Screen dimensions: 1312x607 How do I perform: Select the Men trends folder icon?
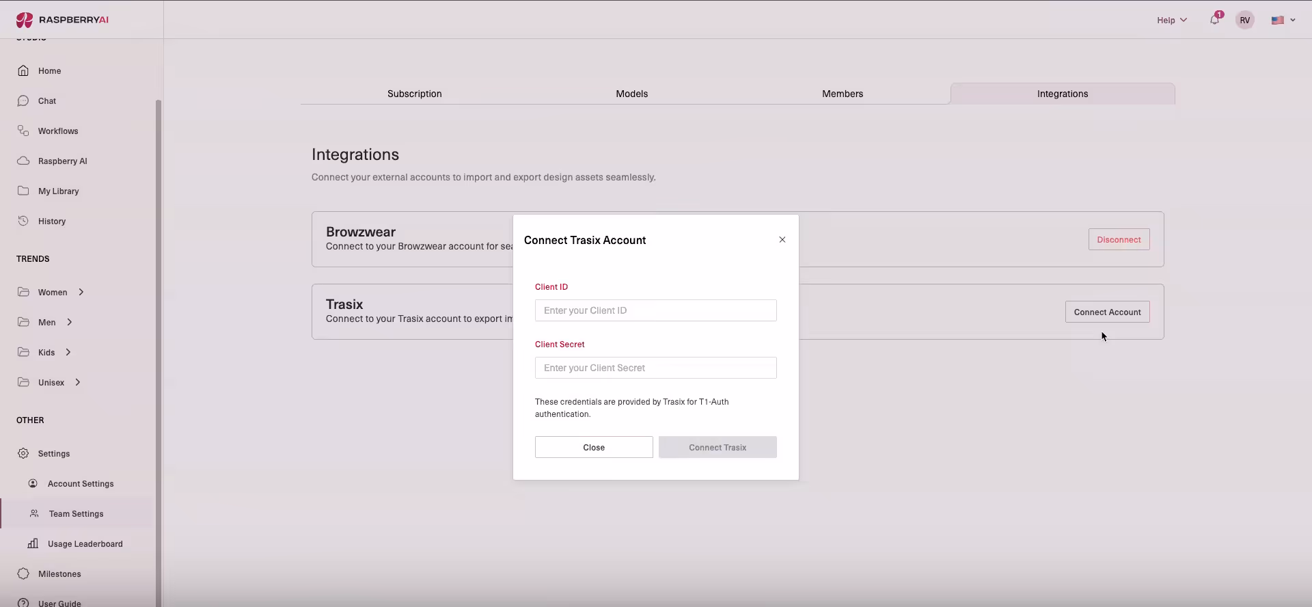[23, 322]
